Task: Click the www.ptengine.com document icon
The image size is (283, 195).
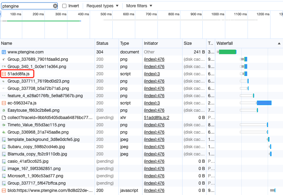Action: coord(4,52)
